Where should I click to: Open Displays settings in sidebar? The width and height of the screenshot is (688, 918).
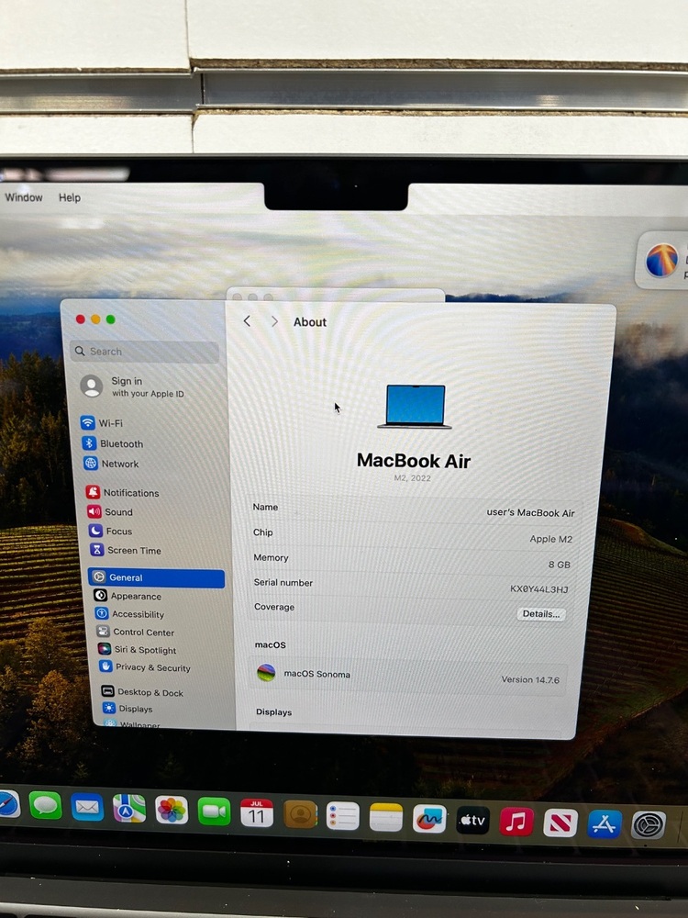[x=128, y=708]
